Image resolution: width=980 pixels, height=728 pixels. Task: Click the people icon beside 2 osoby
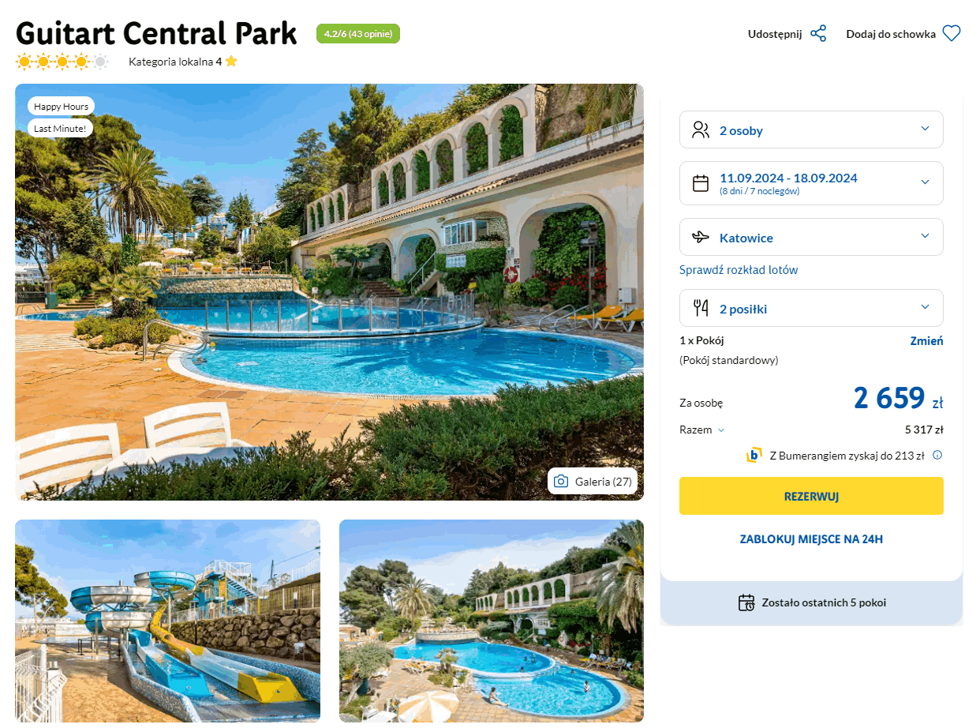click(x=701, y=129)
